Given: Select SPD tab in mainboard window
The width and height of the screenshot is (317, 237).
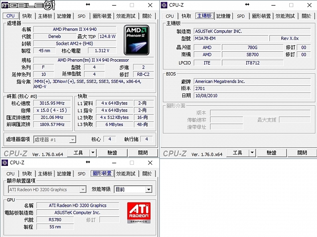Looking at the screenshot, I should (x=241, y=16).
